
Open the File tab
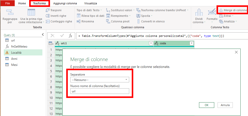(8, 3)
